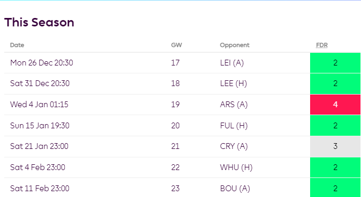Select the Wed 4 Jan 01:15 row
The width and height of the screenshot is (361, 197).
pos(182,105)
